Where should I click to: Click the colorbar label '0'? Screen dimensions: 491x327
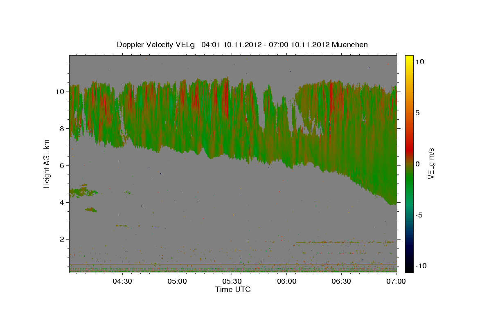(x=418, y=164)
